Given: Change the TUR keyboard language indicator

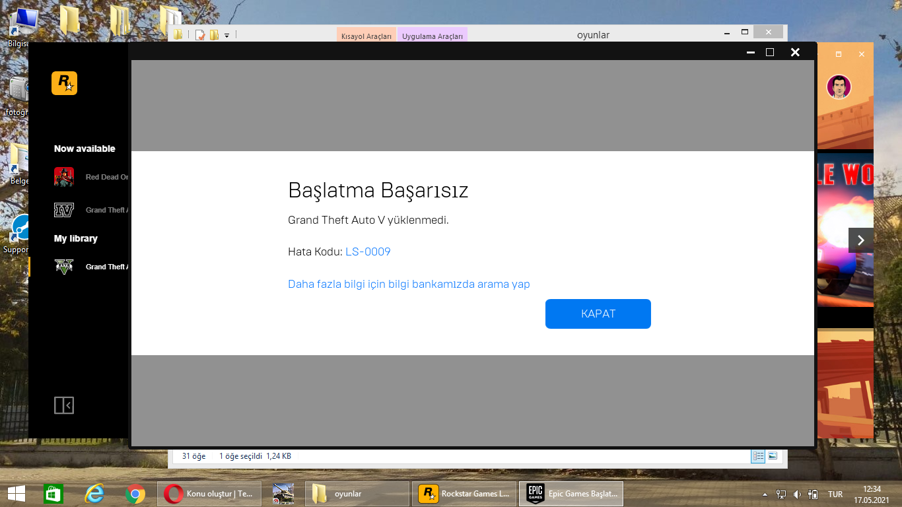Looking at the screenshot, I should [x=835, y=494].
